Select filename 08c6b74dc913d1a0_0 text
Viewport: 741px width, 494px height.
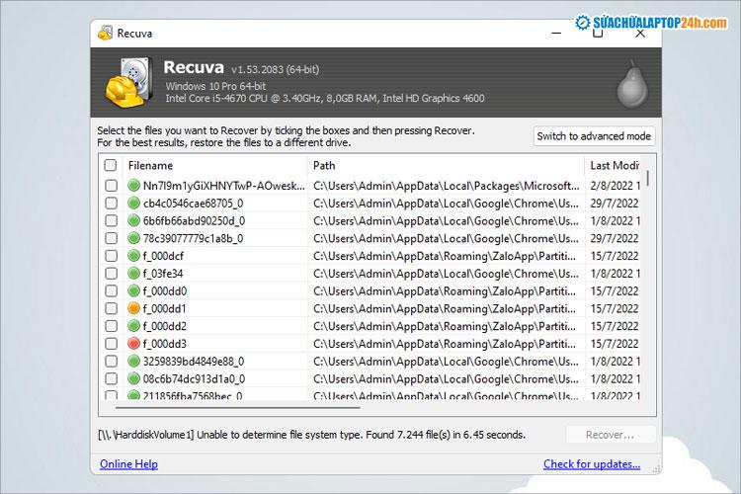click(x=194, y=378)
